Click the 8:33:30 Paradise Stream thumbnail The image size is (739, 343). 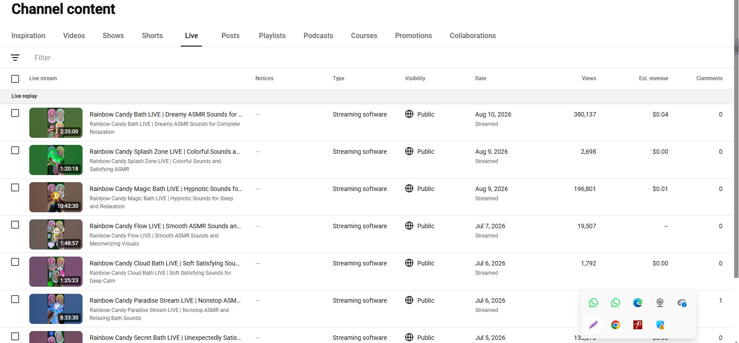(56, 309)
